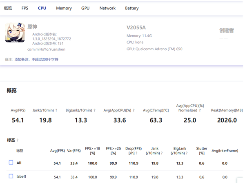Click help icon next to overview Jank(/10min)
The width and height of the screenshot is (245, 183).
(x=56, y=110)
